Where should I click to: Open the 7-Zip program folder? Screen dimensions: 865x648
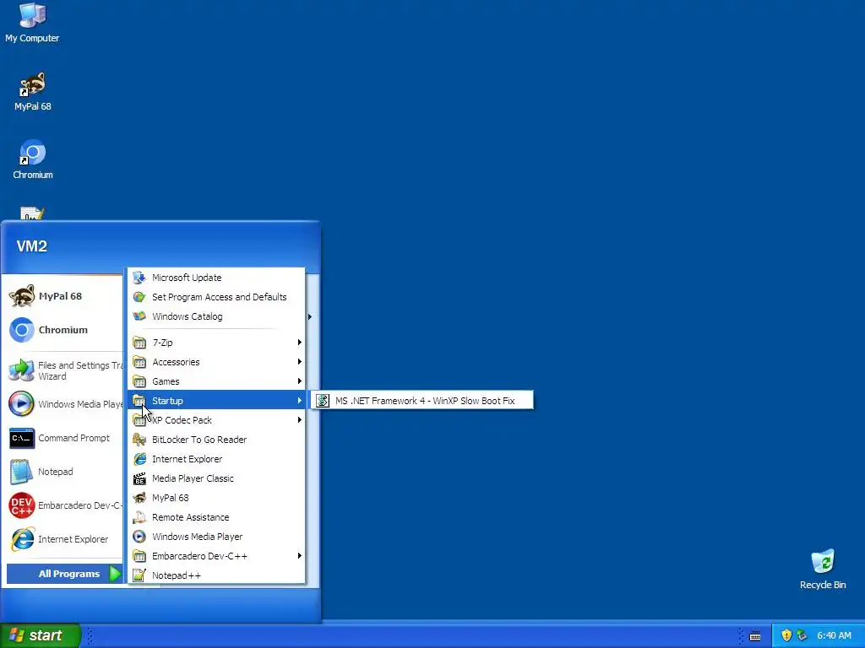click(216, 343)
